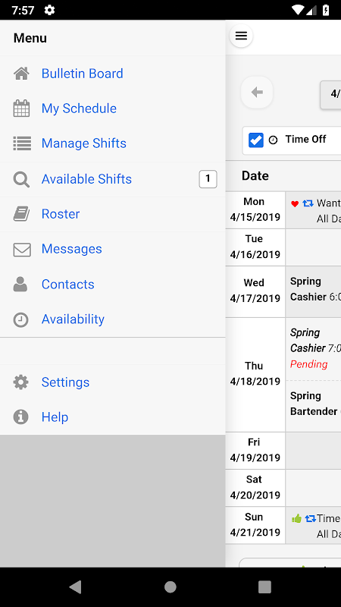Select the Pending Spring Cashier shift
This screenshot has width=341, height=607.
[314, 349]
